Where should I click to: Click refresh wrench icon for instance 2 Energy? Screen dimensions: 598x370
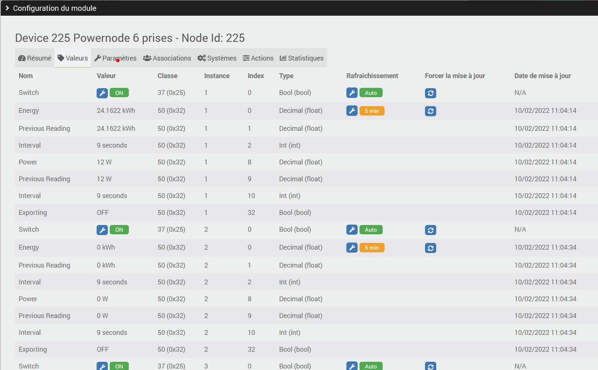click(x=352, y=248)
